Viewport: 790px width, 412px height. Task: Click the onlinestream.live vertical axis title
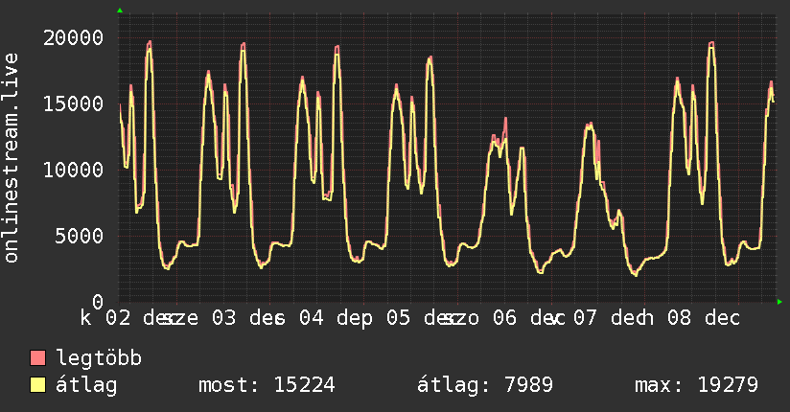pyautogui.click(x=11, y=158)
